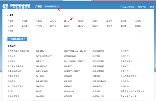This screenshot has height=101, width=156.
Task: Pick 清远市 city
Action: click(109, 26)
